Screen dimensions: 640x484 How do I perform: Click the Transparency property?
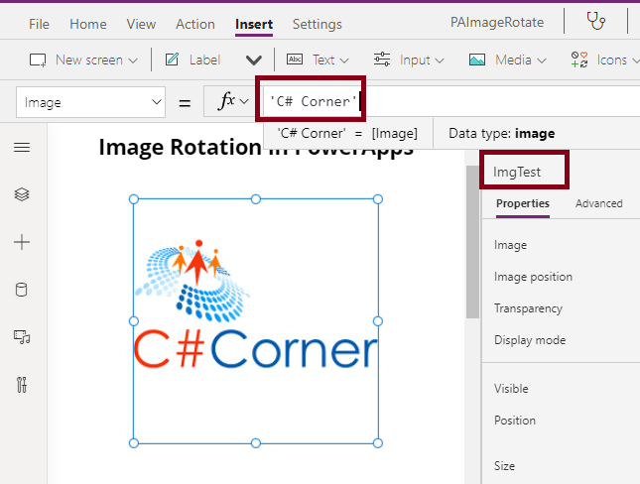(x=528, y=308)
